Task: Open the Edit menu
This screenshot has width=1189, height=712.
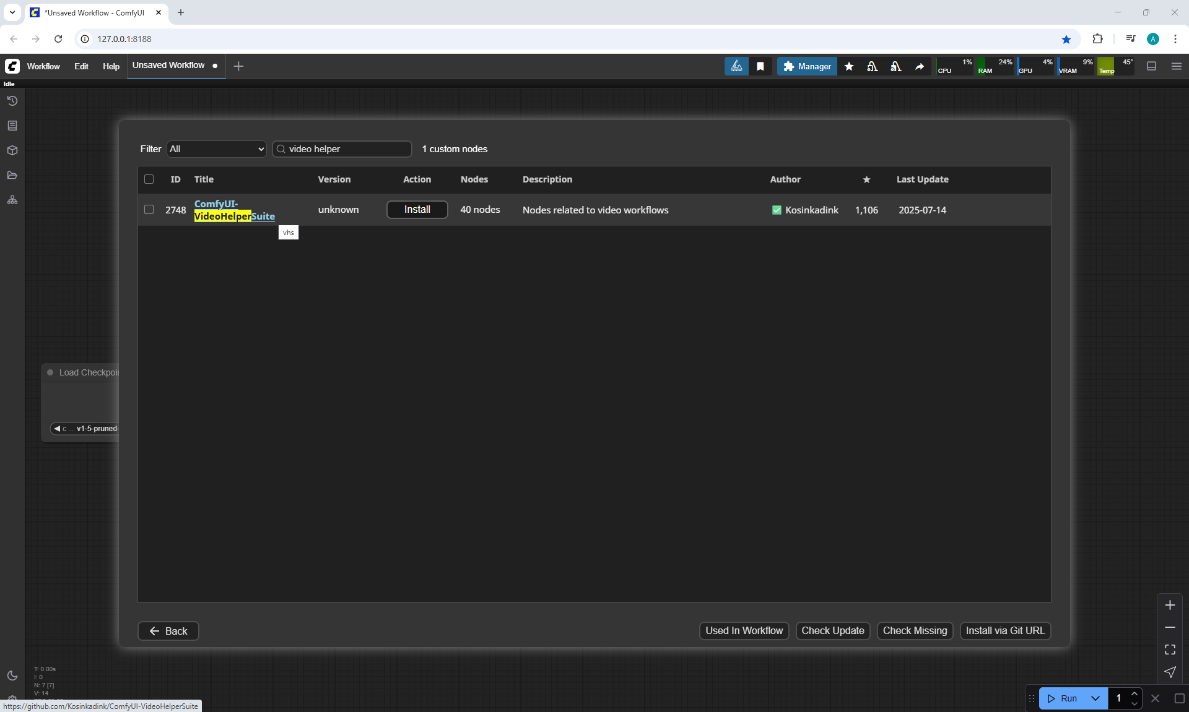Action: point(81,66)
